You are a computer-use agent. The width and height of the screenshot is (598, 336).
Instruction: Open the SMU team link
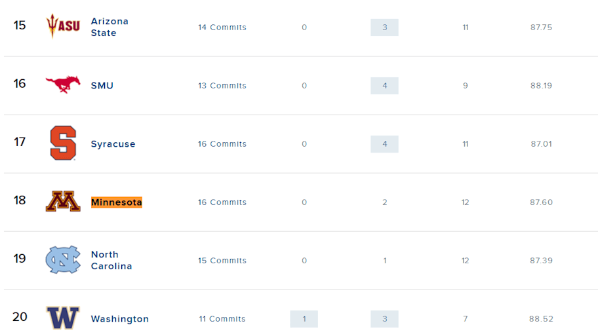(102, 86)
